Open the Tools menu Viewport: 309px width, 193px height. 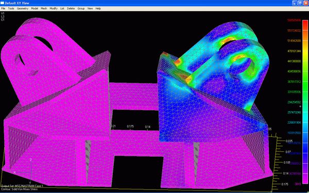tap(11, 8)
